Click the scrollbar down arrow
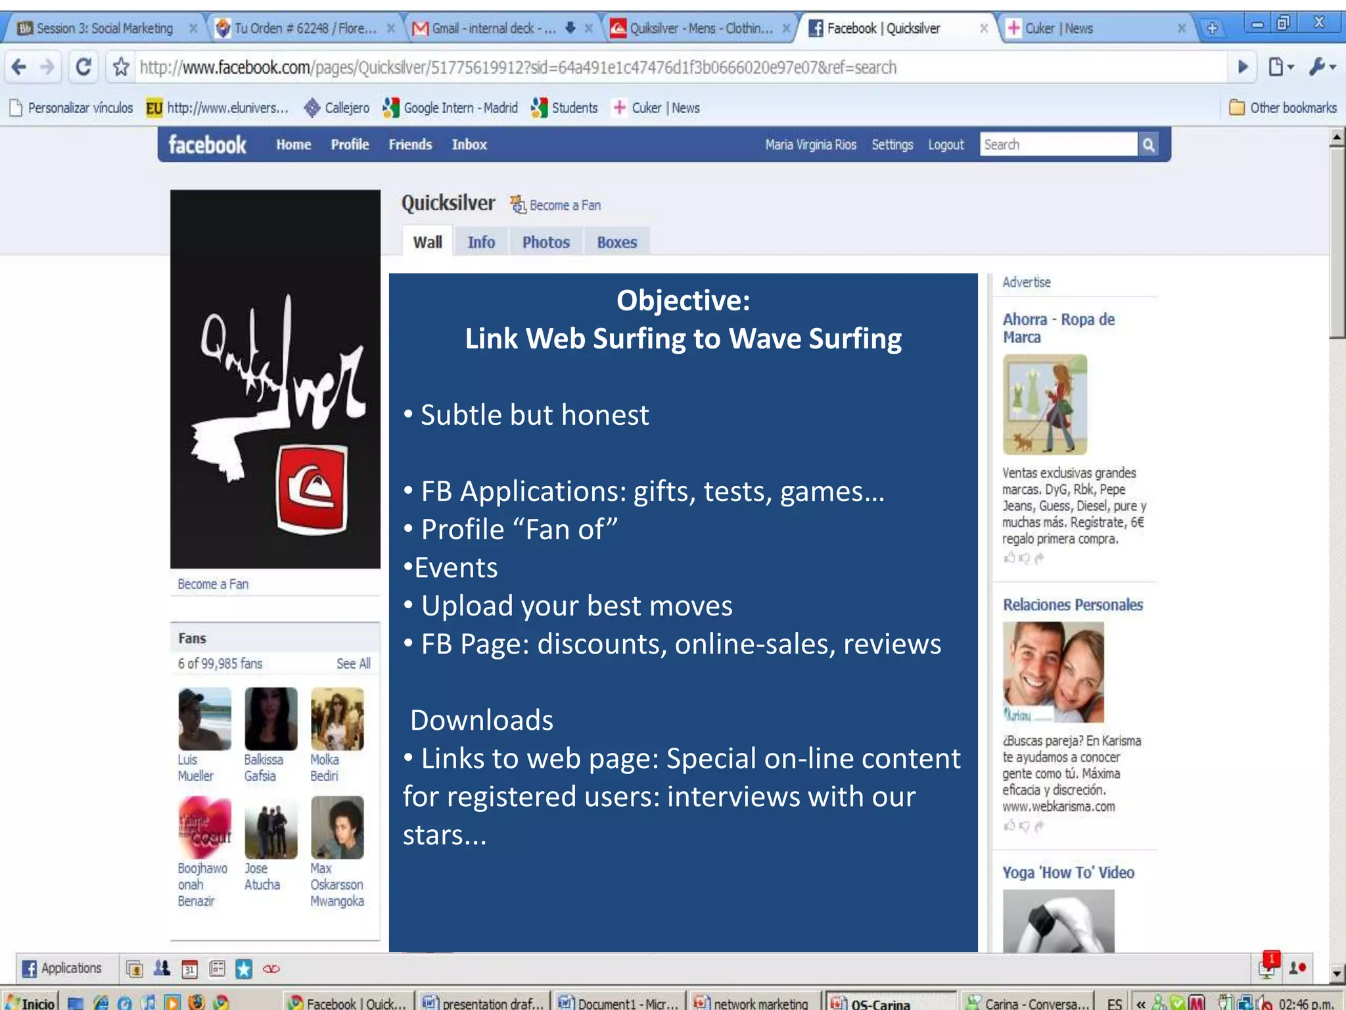 click(x=1337, y=973)
